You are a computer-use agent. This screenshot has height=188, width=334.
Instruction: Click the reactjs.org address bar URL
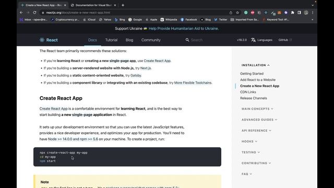pos(78,13)
